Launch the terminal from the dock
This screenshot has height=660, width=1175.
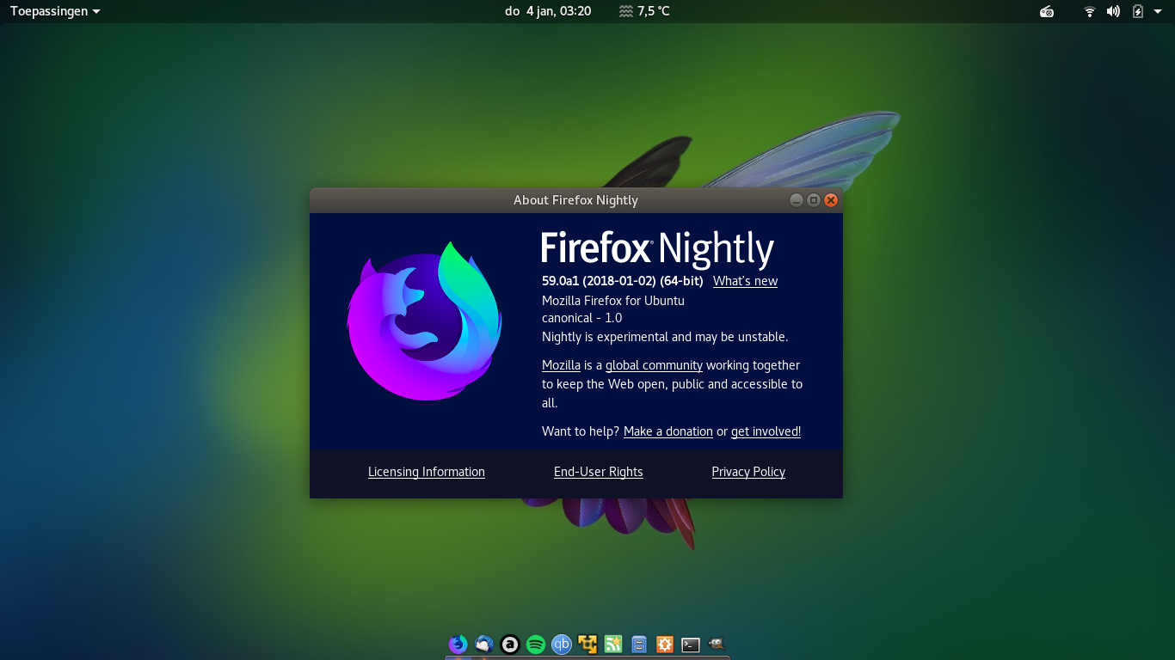(x=691, y=645)
